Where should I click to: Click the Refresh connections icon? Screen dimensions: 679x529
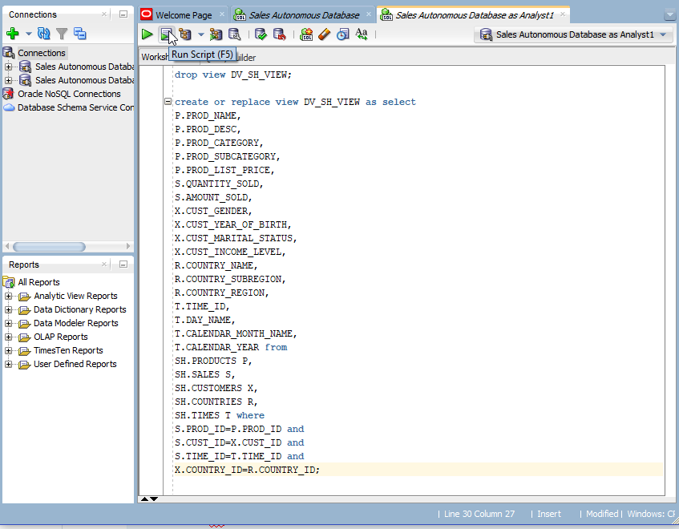tap(44, 34)
